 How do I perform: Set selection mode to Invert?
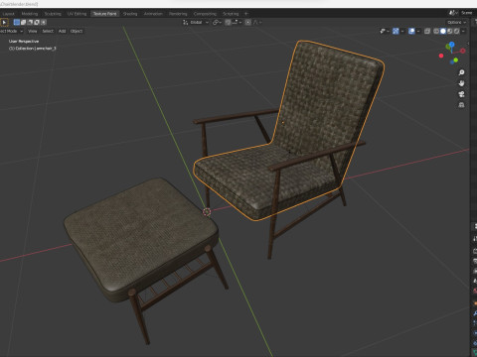(x=37, y=22)
